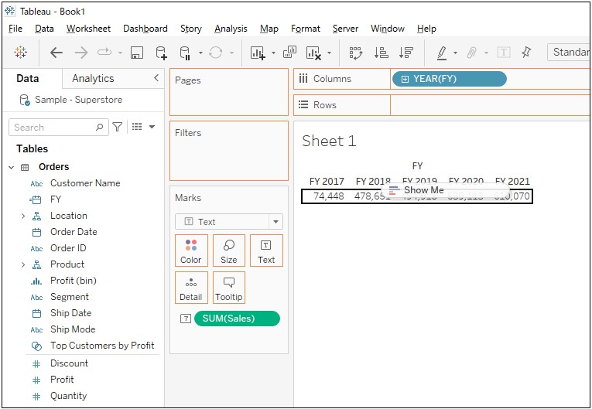Click the Sort Ascending icon

381,53
